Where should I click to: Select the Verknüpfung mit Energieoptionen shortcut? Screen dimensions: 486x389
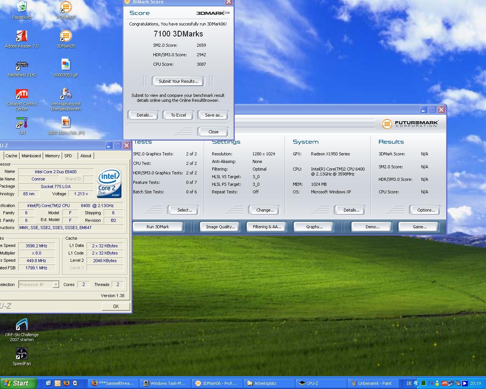click(66, 99)
